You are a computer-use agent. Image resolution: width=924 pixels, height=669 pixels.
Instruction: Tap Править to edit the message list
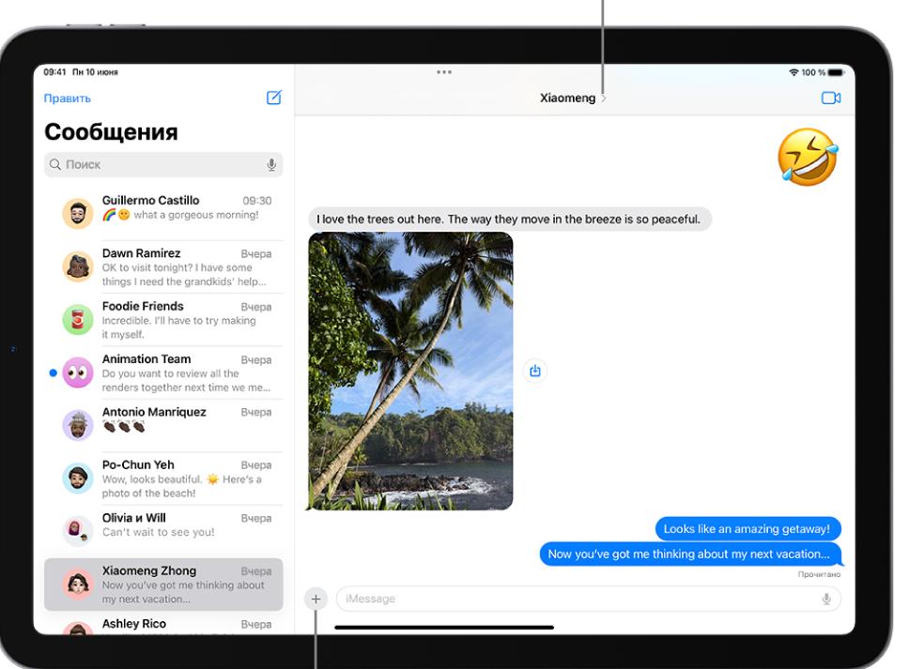(x=68, y=99)
